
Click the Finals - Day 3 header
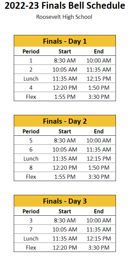click(65, 201)
